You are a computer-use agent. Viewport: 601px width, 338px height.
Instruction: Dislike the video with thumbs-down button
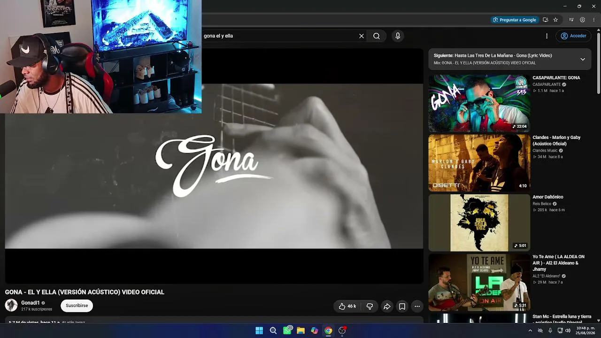tap(370, 307)
